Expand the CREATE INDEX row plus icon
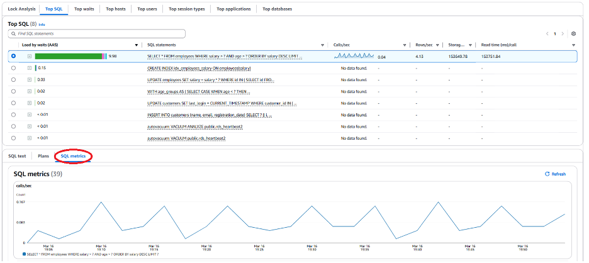This screenshot has height=263, width=589. pyautogui.click(x=29, y=68)
